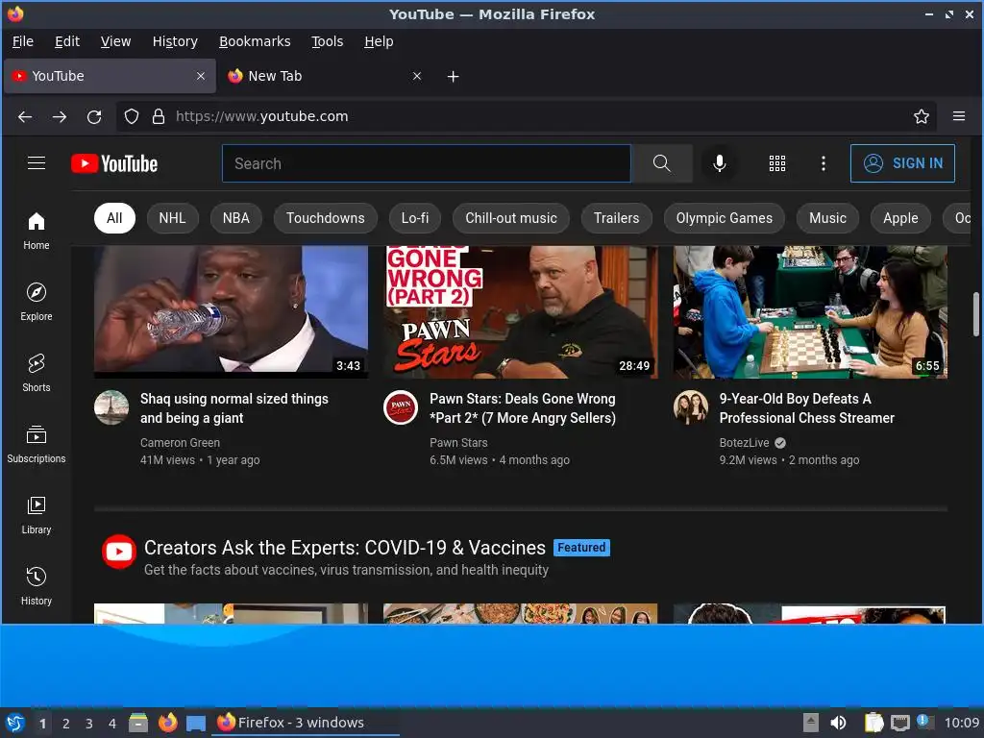Viewport: 984px width, 738px height.
Task: Click the Creators Ask the Experts YouTube icon
Action: [x=119, y=552]
